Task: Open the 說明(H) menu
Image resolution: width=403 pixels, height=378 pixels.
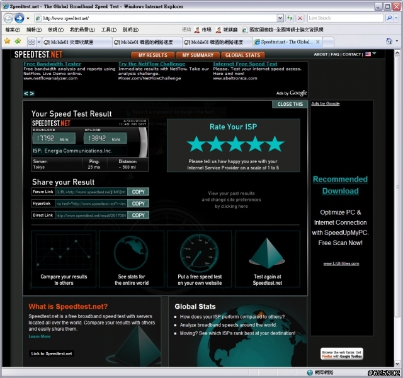Action: [130, 30]
